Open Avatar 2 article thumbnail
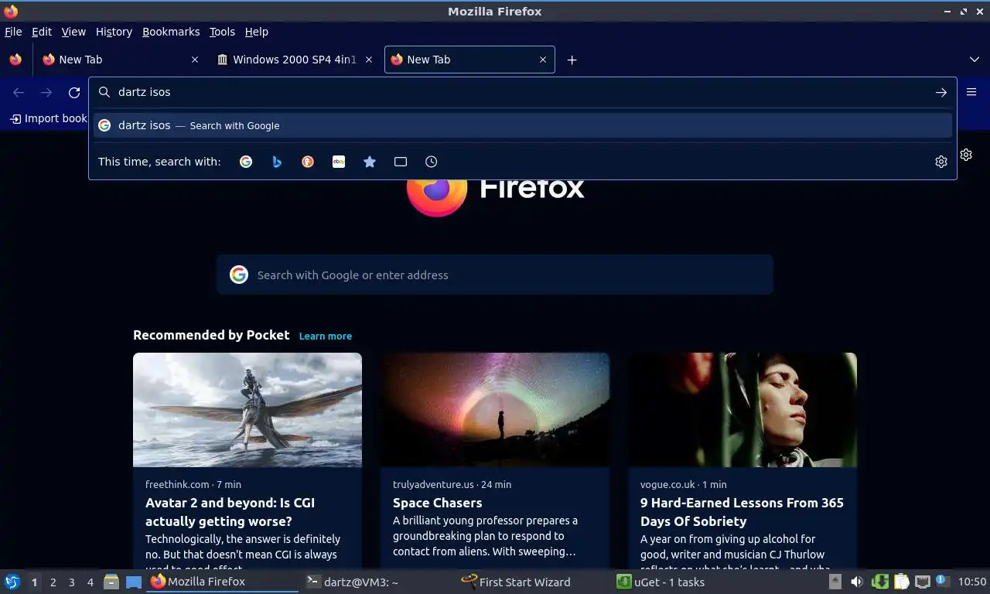The image size is (990, 594). point(247,410)
